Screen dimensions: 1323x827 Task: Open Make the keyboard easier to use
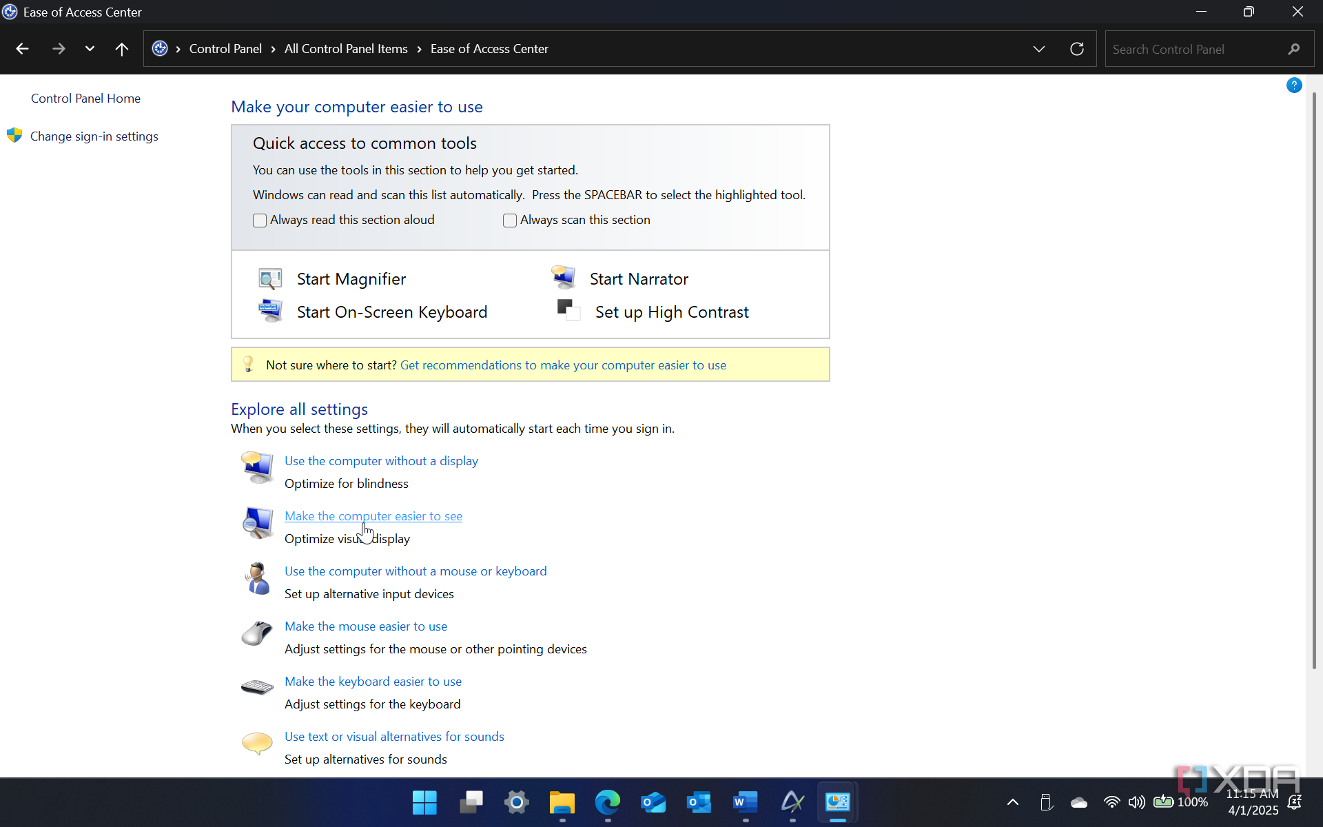coord(373,682)
